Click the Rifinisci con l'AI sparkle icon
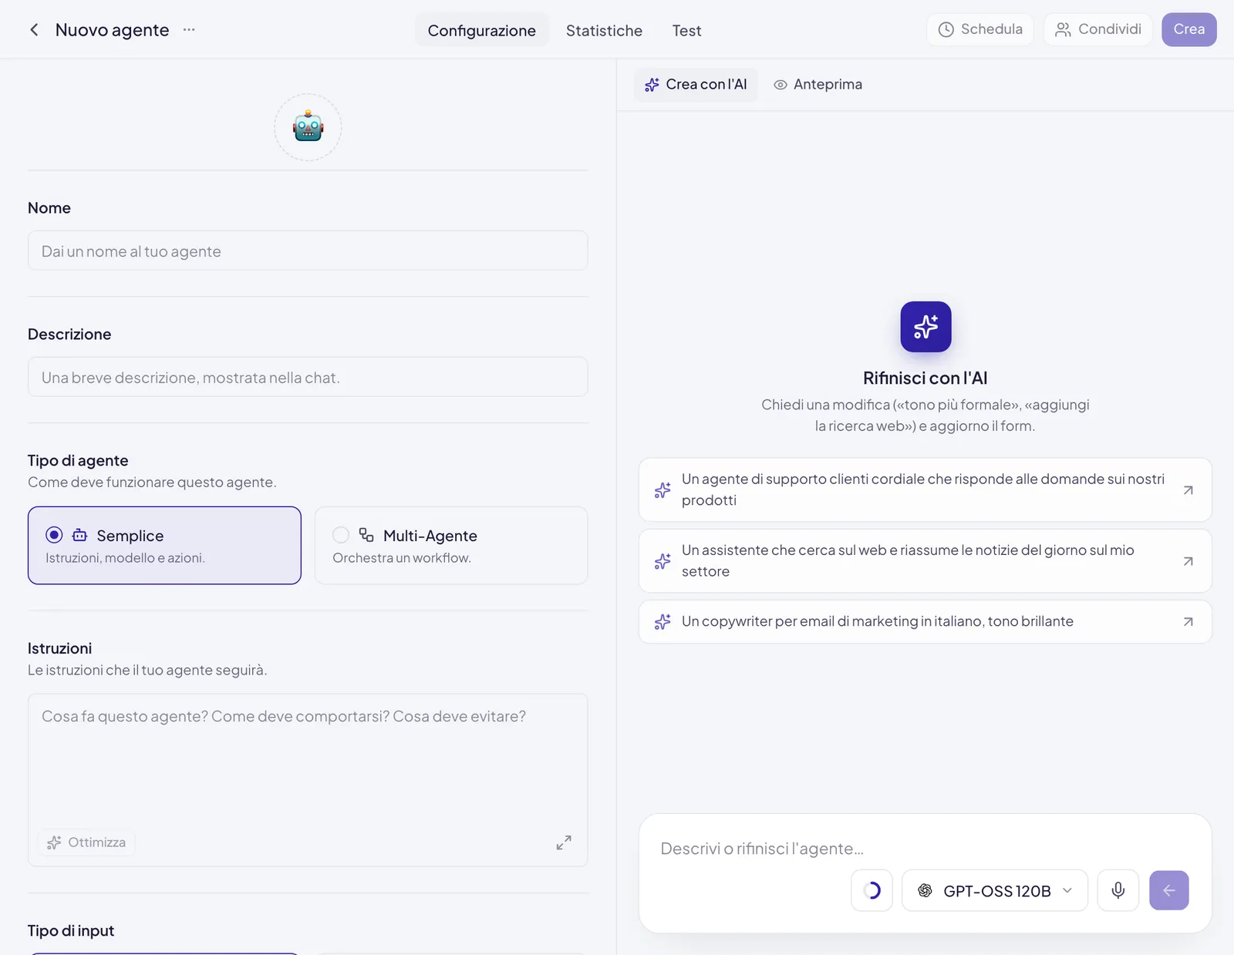 click(925, 327)
